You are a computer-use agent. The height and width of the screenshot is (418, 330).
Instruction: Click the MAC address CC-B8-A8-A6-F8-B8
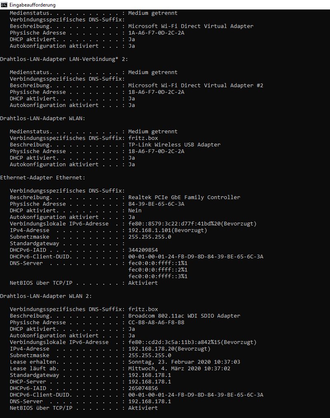coord(156,322)
